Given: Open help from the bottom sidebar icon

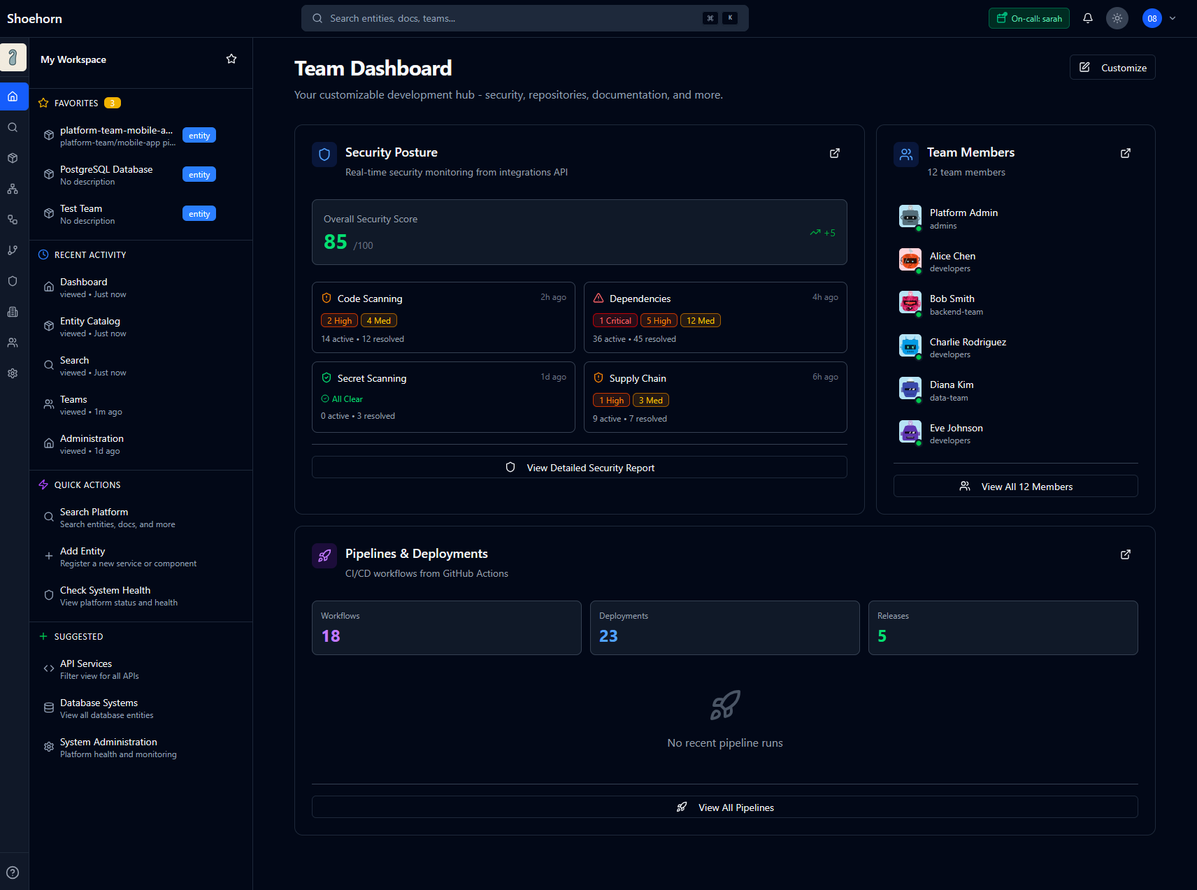Looking at the screenshot, I should [x=13, y=871].
